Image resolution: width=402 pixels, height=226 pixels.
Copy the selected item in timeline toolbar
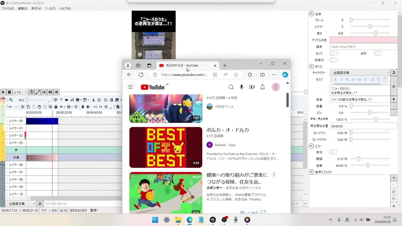click(x=28, y=107)
